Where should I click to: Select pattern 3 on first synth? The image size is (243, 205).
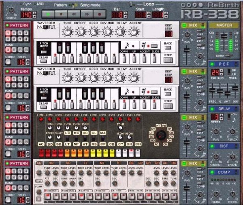coord(20,33)
